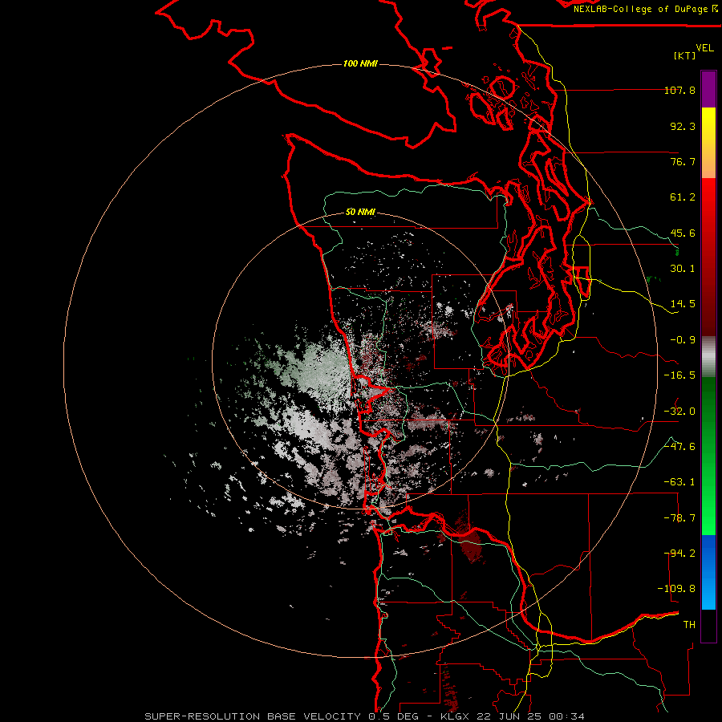Click the -32.0 velocity scale value
Screen dimensions: 722x722
point(679,412)
